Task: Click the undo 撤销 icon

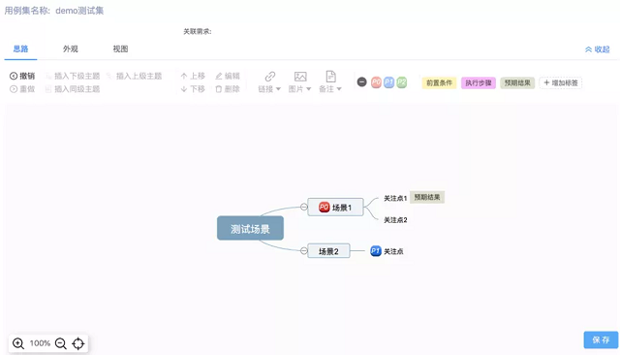Action: [x=14, y=76]
